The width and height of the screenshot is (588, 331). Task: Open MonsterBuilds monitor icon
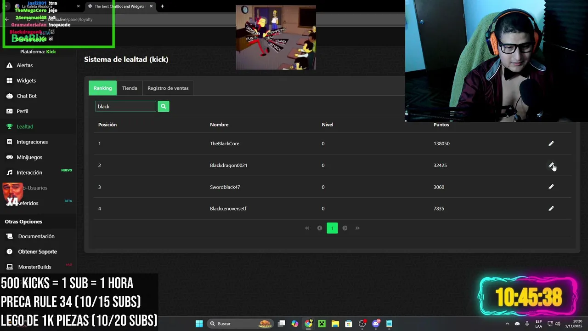pos(9,267)
